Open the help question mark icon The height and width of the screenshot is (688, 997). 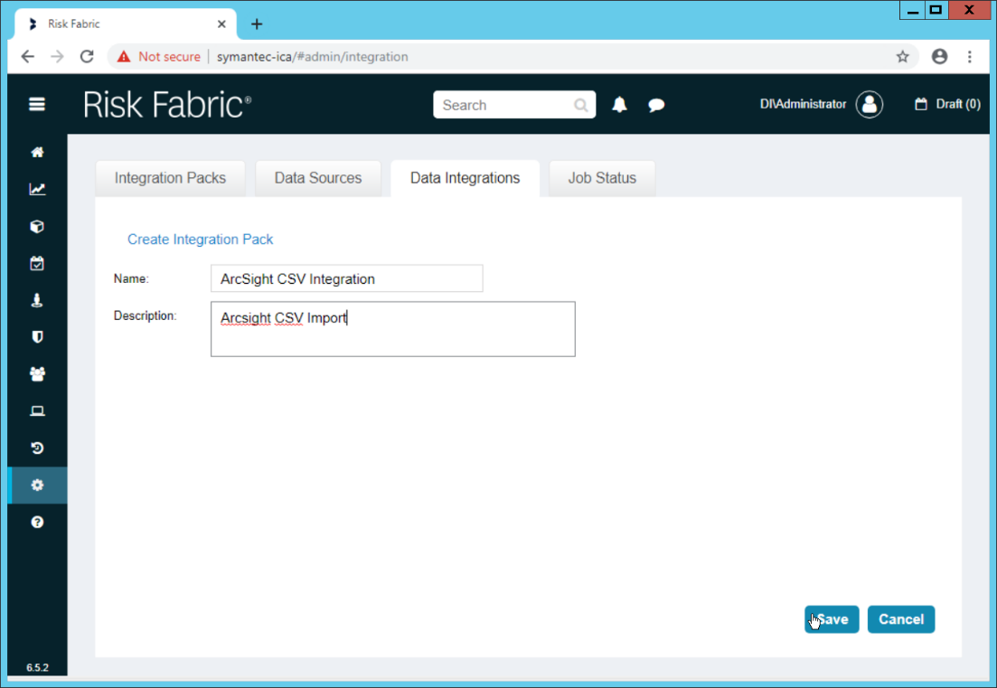pos(37,523)
